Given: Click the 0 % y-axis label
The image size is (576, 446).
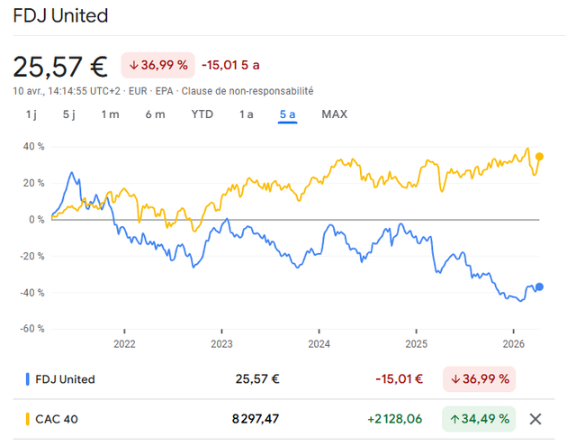Looking at the screenshot, I should [x=37, y=220].
